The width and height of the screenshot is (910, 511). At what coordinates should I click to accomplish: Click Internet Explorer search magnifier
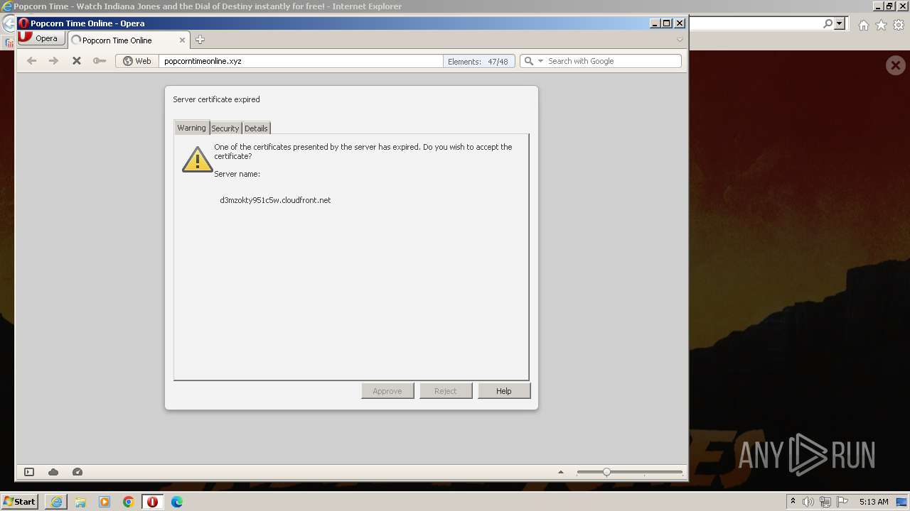[x=828, y=23]
